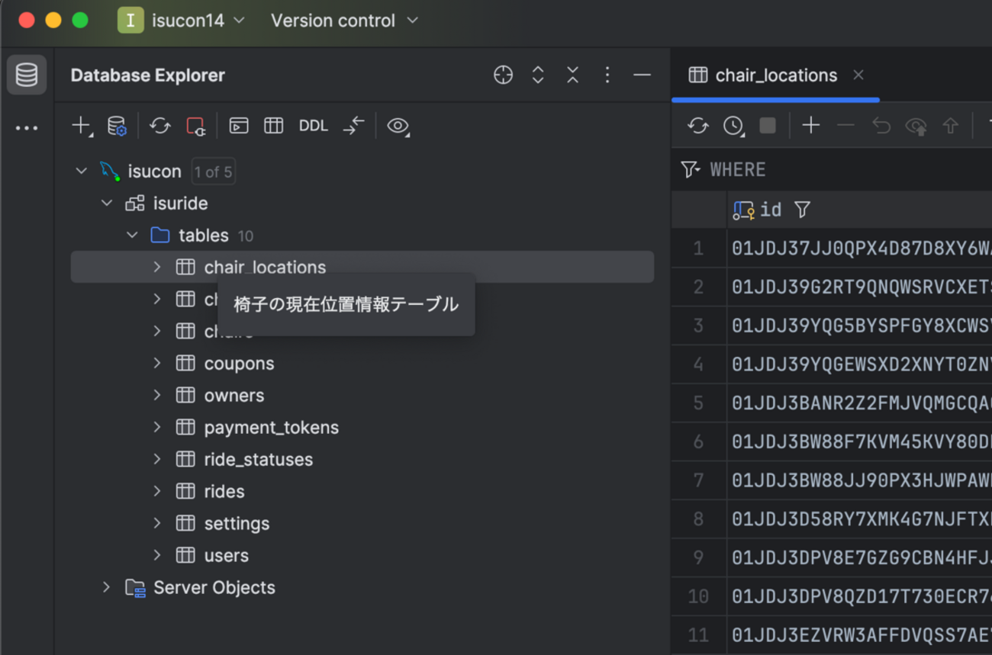Screen dimensions: 992x655
Task: Click the Deactivate/Disconnect red icon
Action: (196, 126)
